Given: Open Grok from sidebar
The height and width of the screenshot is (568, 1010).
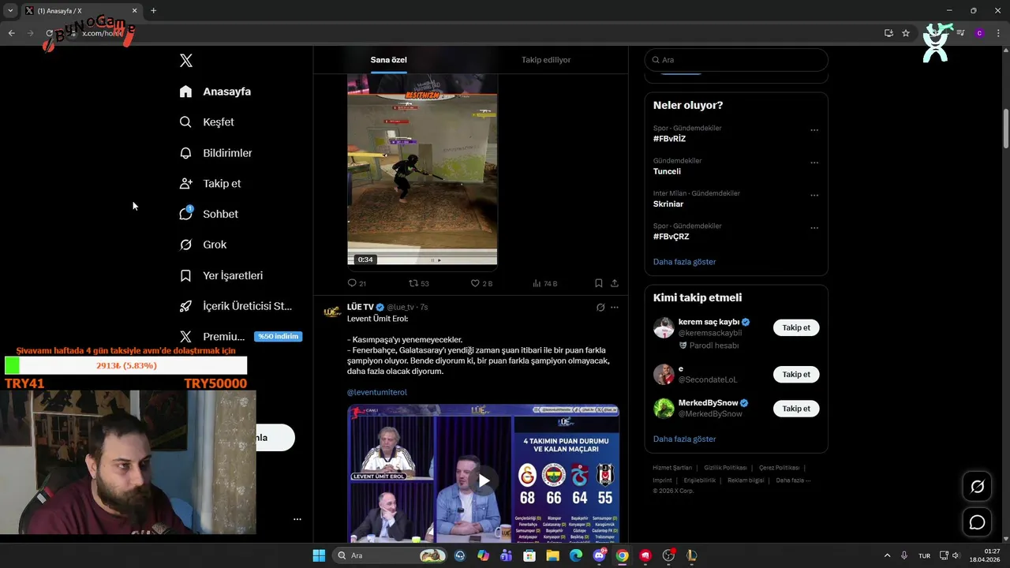Looking at the screenshot, I should pos(203,245).
